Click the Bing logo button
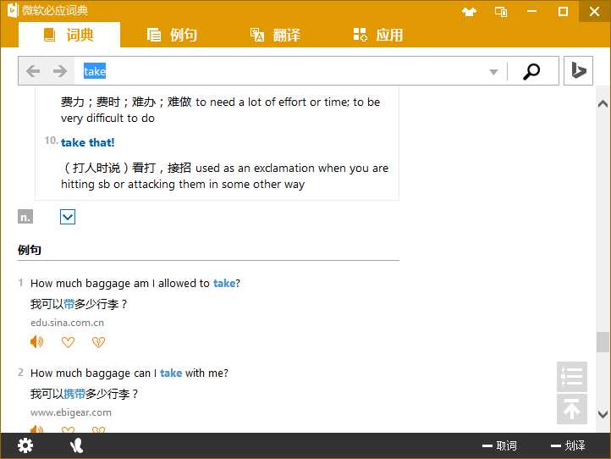 click(578, 70)
